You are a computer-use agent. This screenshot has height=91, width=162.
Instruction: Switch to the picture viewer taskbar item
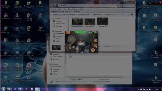(37, 89)
